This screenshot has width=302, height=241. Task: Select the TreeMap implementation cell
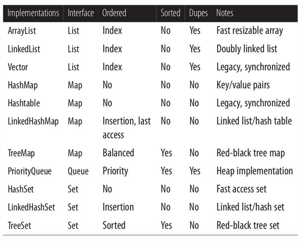[21, 154]
